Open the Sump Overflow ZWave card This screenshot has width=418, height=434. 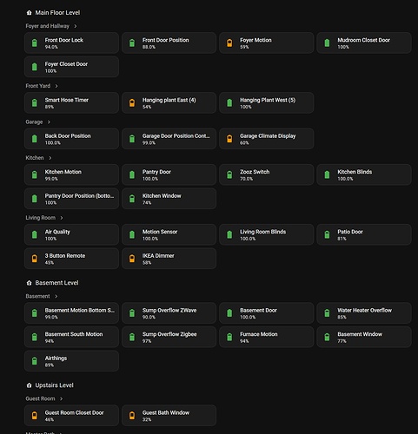pos(169,313)
